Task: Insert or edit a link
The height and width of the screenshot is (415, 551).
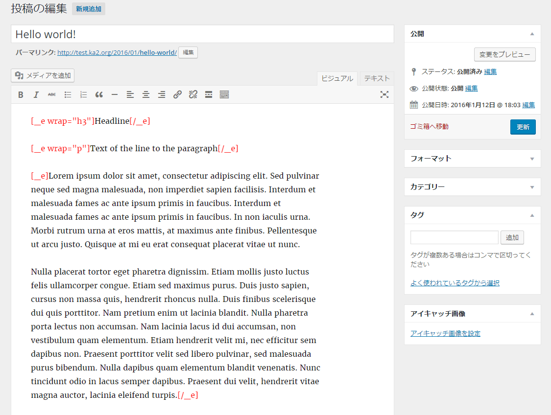Action: tap(177, 95)
